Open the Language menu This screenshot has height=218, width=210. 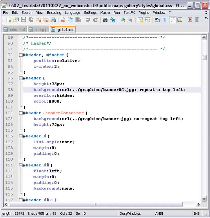coord(72,13)
